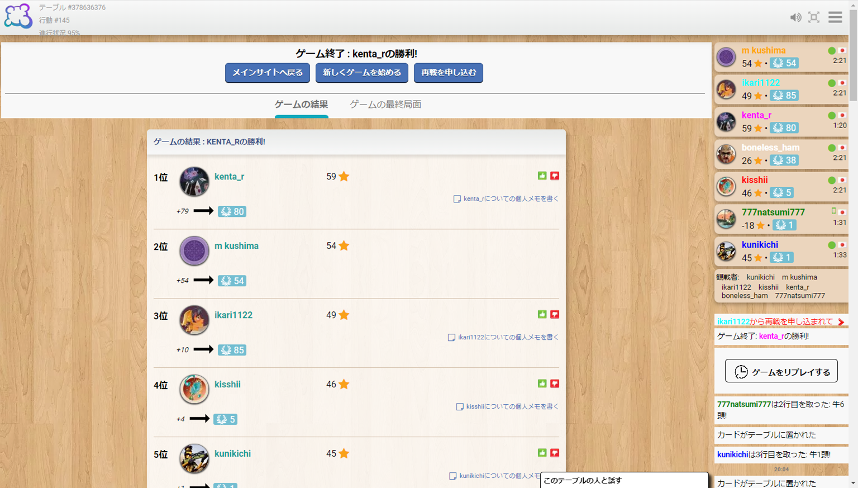The width and height of the screenshot is (858, 488).
Task: Click the ゲームをリプレイする replay button
Action: [x=781, y=371]
